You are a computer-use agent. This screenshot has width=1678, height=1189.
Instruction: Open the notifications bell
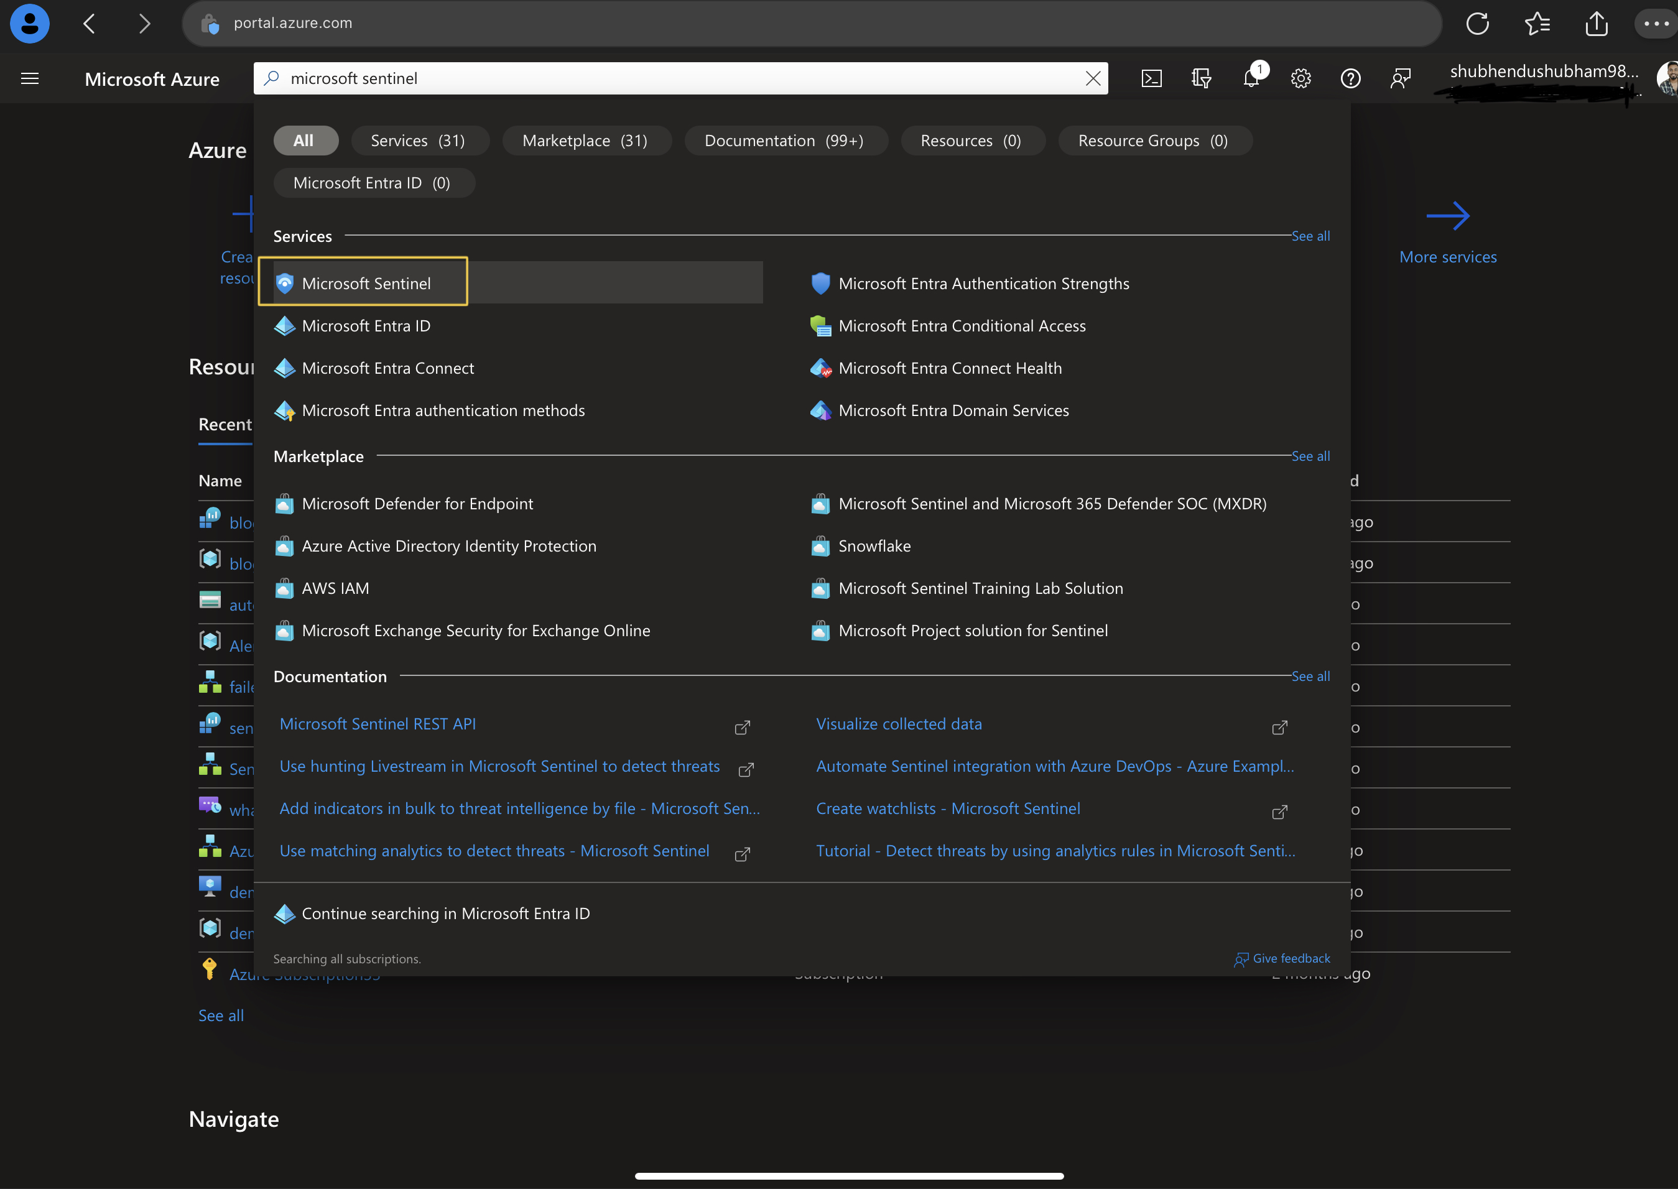tap(1252, 77)
